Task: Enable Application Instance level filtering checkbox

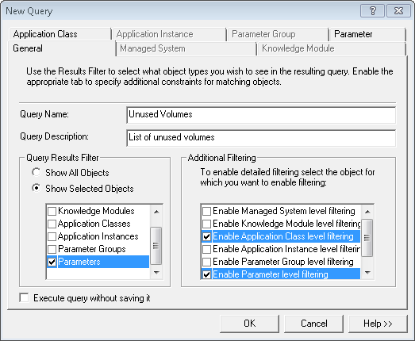Action: pos(206,249)
